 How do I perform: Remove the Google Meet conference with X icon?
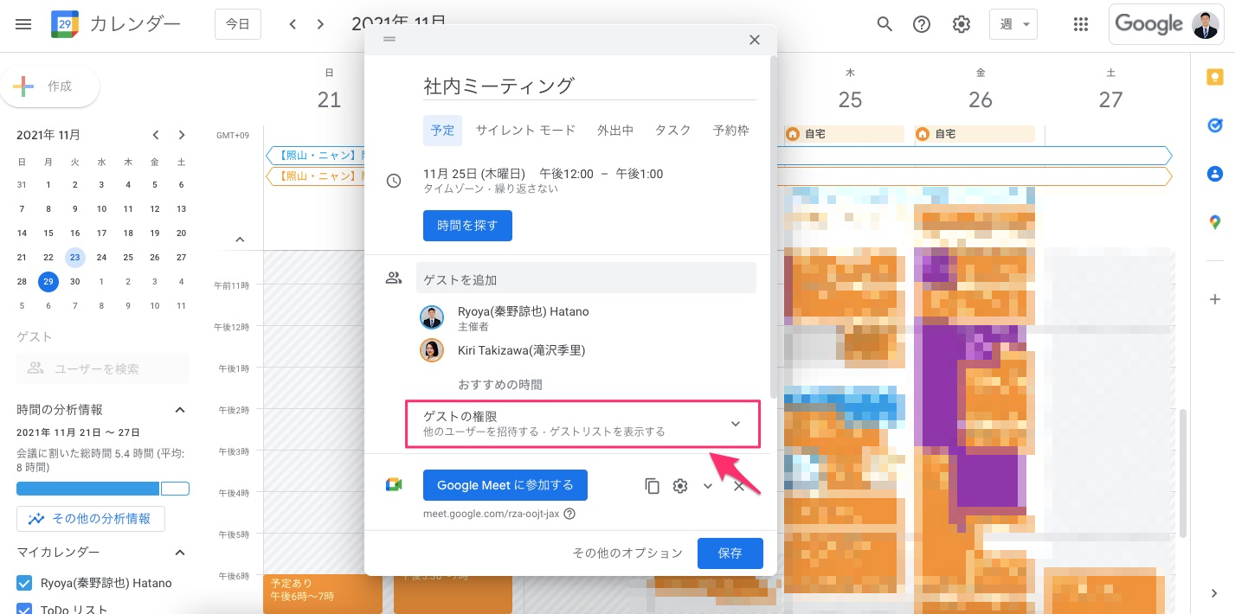[x=739, y=486]
